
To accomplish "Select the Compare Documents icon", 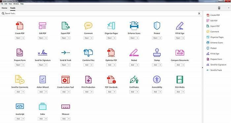I will [180, 53].
